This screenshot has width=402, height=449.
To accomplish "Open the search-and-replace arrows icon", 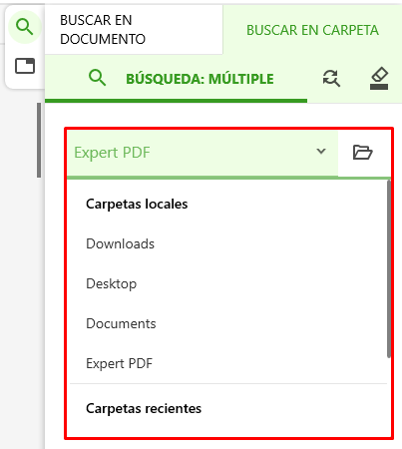I will (331, 79).
